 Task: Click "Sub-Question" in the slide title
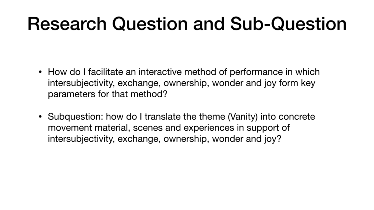coord(288,24)
